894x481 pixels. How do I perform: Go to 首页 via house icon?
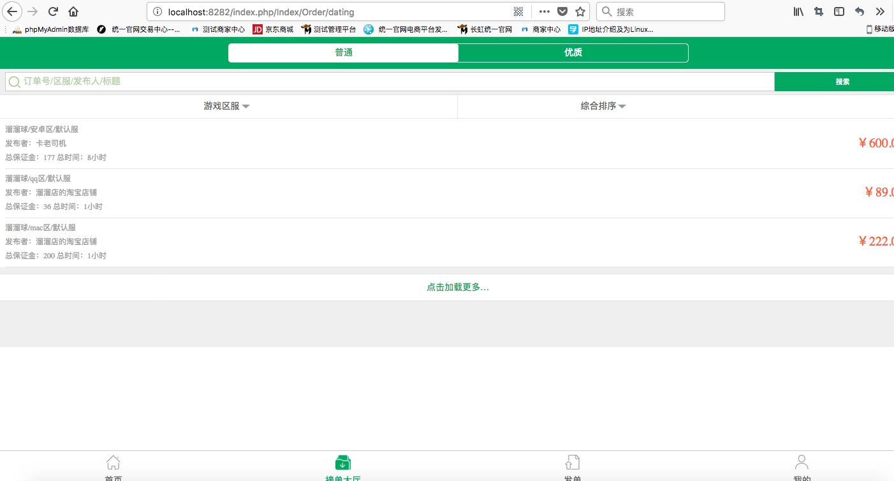[114, 463]
